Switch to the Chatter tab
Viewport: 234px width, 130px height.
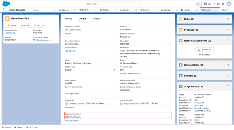coord(97,19)
